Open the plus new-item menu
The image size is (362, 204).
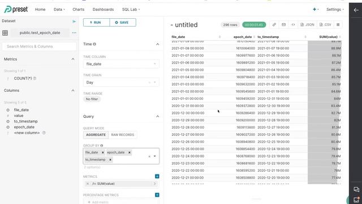tap(316, 10)
